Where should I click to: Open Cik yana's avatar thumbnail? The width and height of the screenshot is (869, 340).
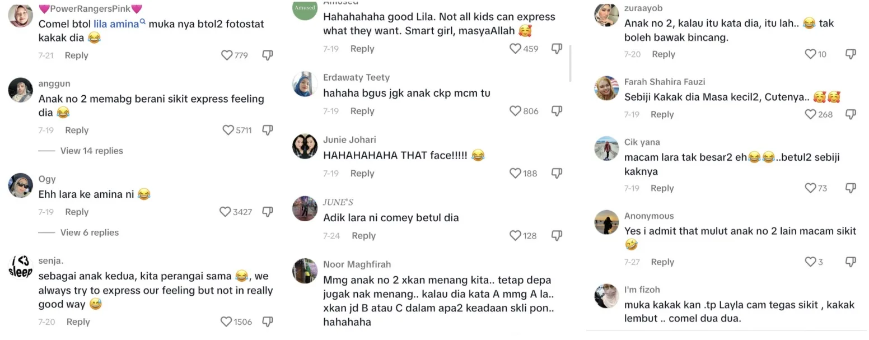click(x=606, y=148)
